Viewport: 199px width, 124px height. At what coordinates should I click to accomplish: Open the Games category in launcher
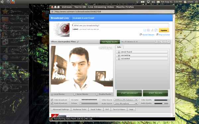click(x=15, y=42)
